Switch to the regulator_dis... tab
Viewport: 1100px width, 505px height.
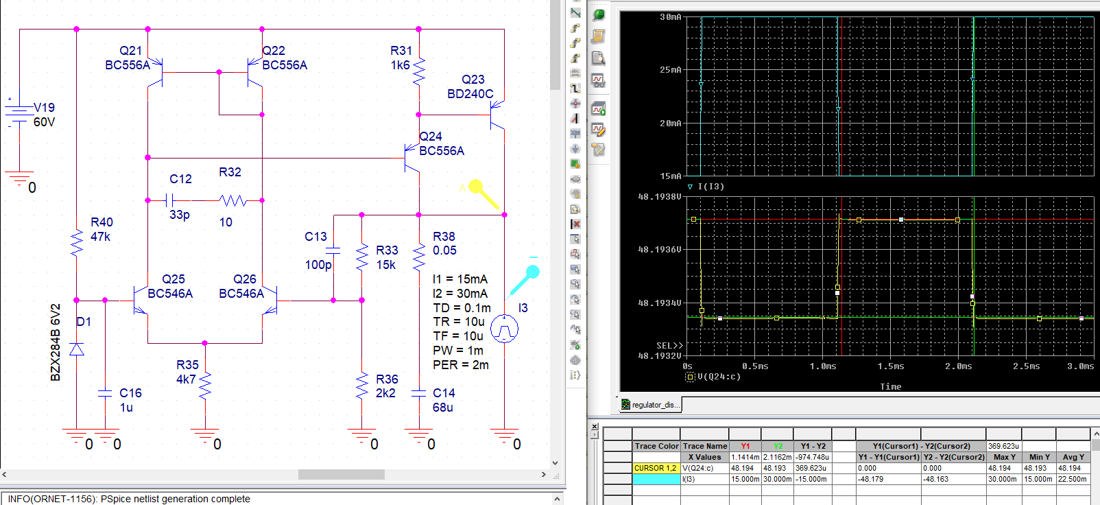[x=651, y=405]
